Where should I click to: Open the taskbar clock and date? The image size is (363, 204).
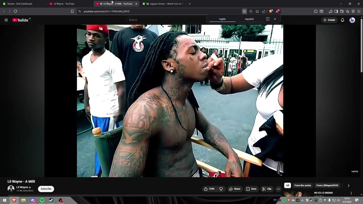tap(347, 200)
